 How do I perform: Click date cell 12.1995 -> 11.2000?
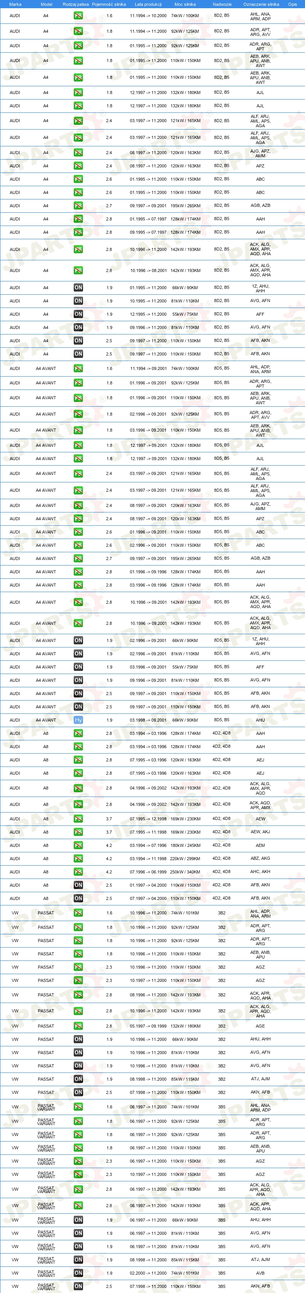148,314
